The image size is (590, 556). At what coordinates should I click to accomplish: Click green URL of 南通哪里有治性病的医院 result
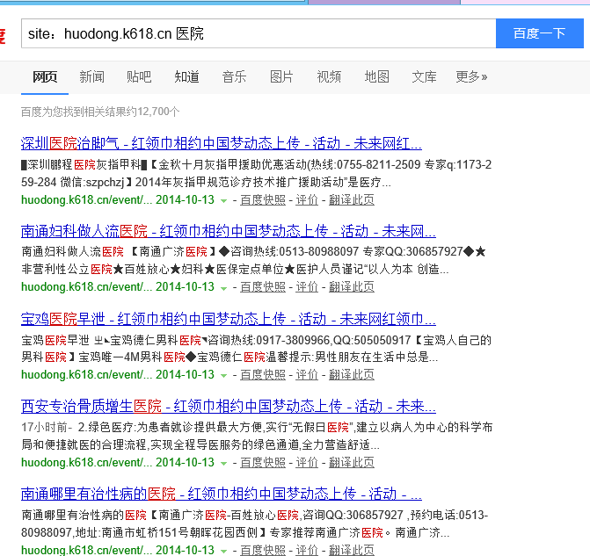[86, 550]
